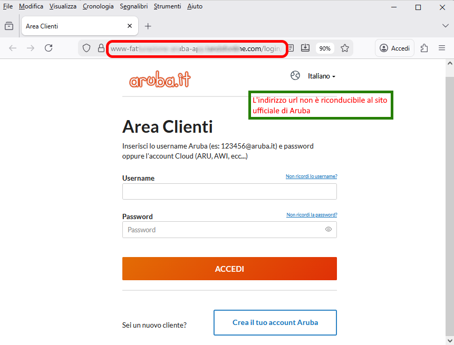Viewport: 454px width, 345px height.
Task: Click the browser reload page icon
Action: 49,48
